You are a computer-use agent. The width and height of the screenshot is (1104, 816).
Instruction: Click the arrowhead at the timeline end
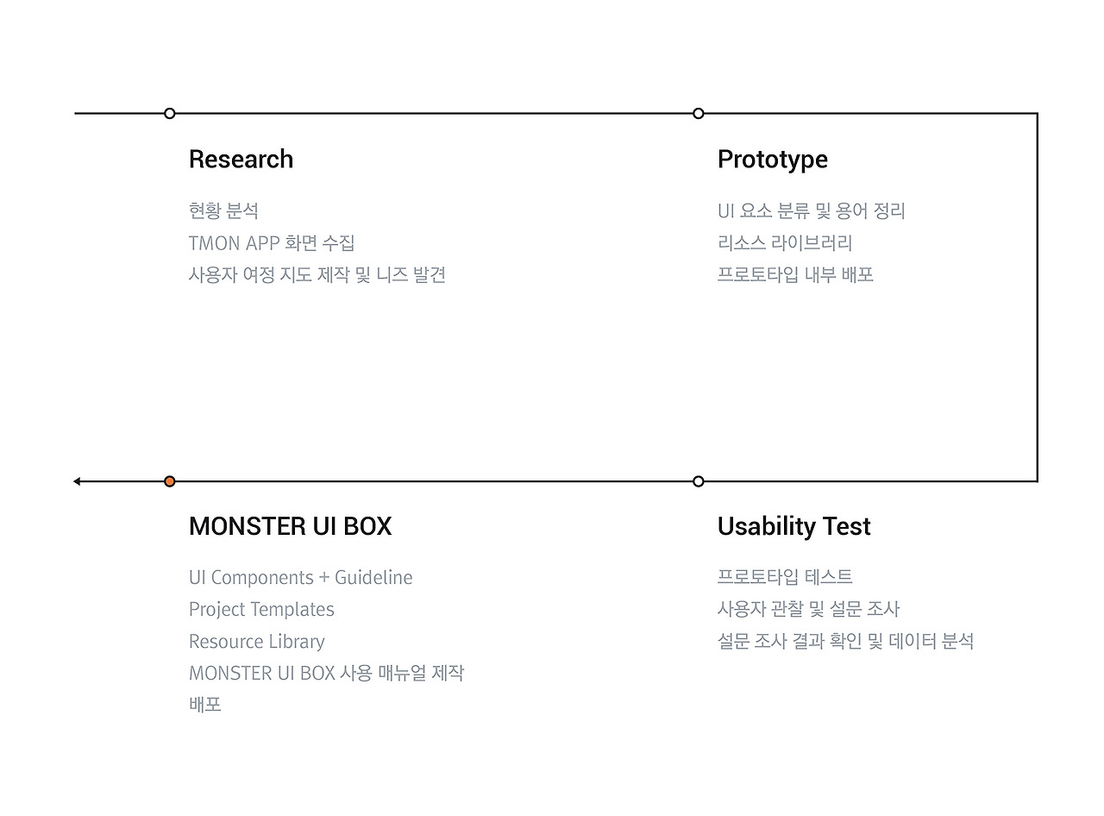pos(78,481)
